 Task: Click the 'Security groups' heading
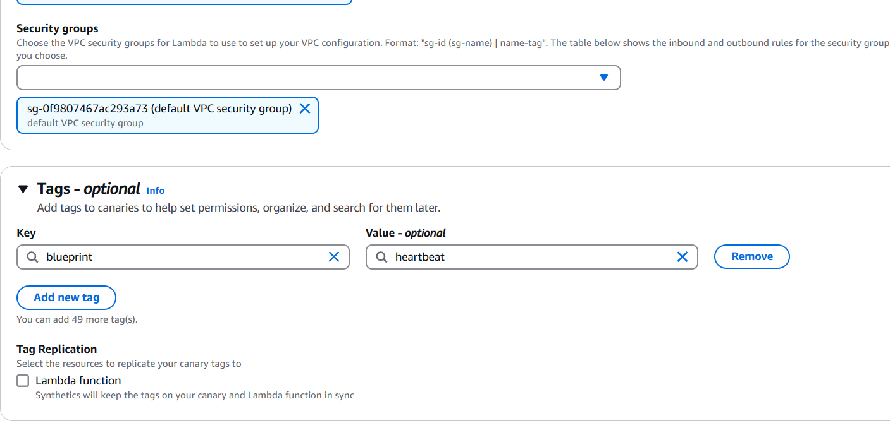[x=58, y=28]
